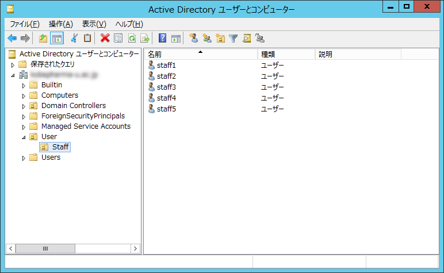This screenshot has width=444, height=273.
Task: Select user staff4 in list
Action: [166, 98]
